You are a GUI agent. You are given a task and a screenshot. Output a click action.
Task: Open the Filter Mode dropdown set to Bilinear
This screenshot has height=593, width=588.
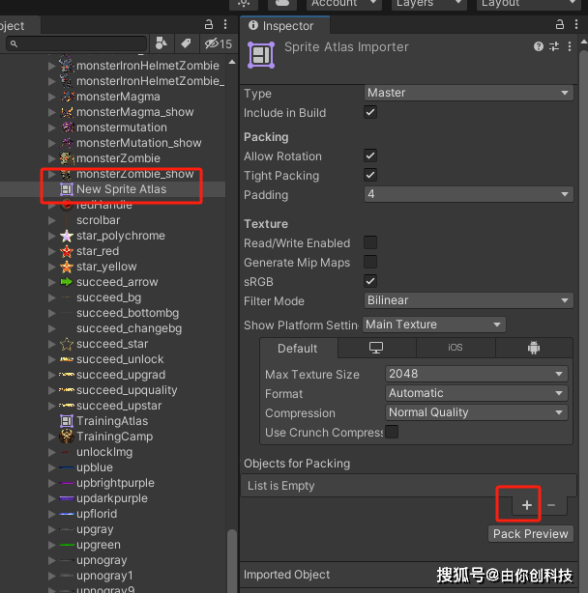(x=469, y=300)
